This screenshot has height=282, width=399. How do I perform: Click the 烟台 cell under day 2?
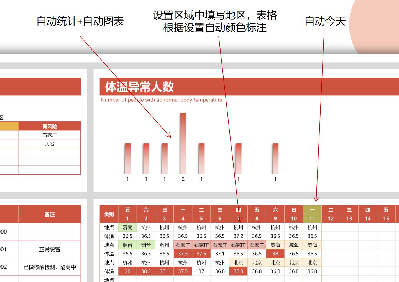coord(146,245)
